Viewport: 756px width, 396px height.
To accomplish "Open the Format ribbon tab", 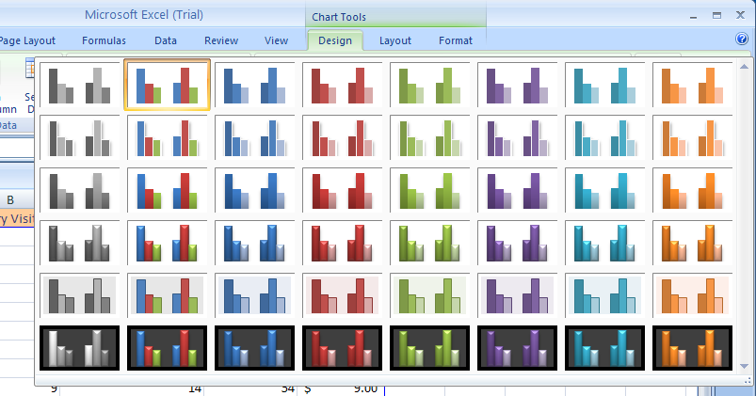I will 456,40.
